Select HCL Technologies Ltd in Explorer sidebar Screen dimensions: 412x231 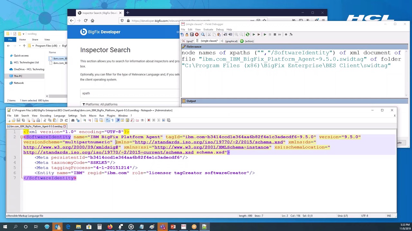26,63
